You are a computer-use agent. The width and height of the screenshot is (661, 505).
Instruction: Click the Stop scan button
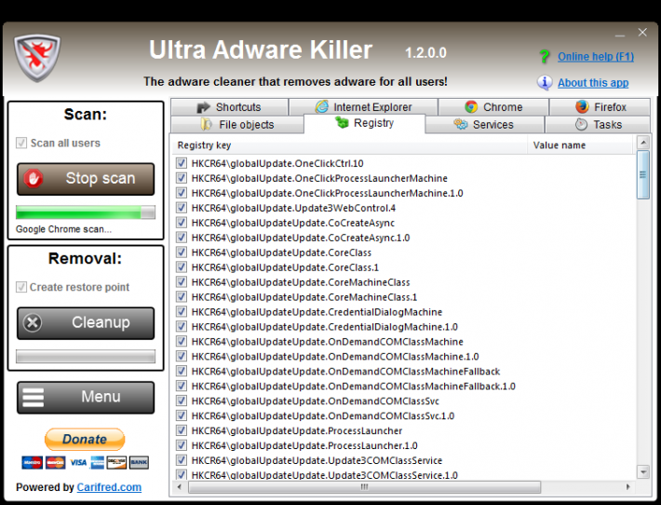(x=86, y=179)
